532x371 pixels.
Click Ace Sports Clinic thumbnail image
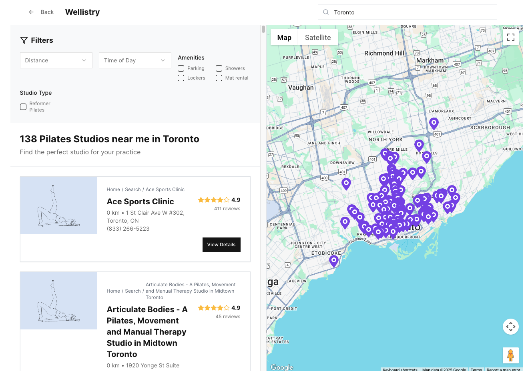59,205
